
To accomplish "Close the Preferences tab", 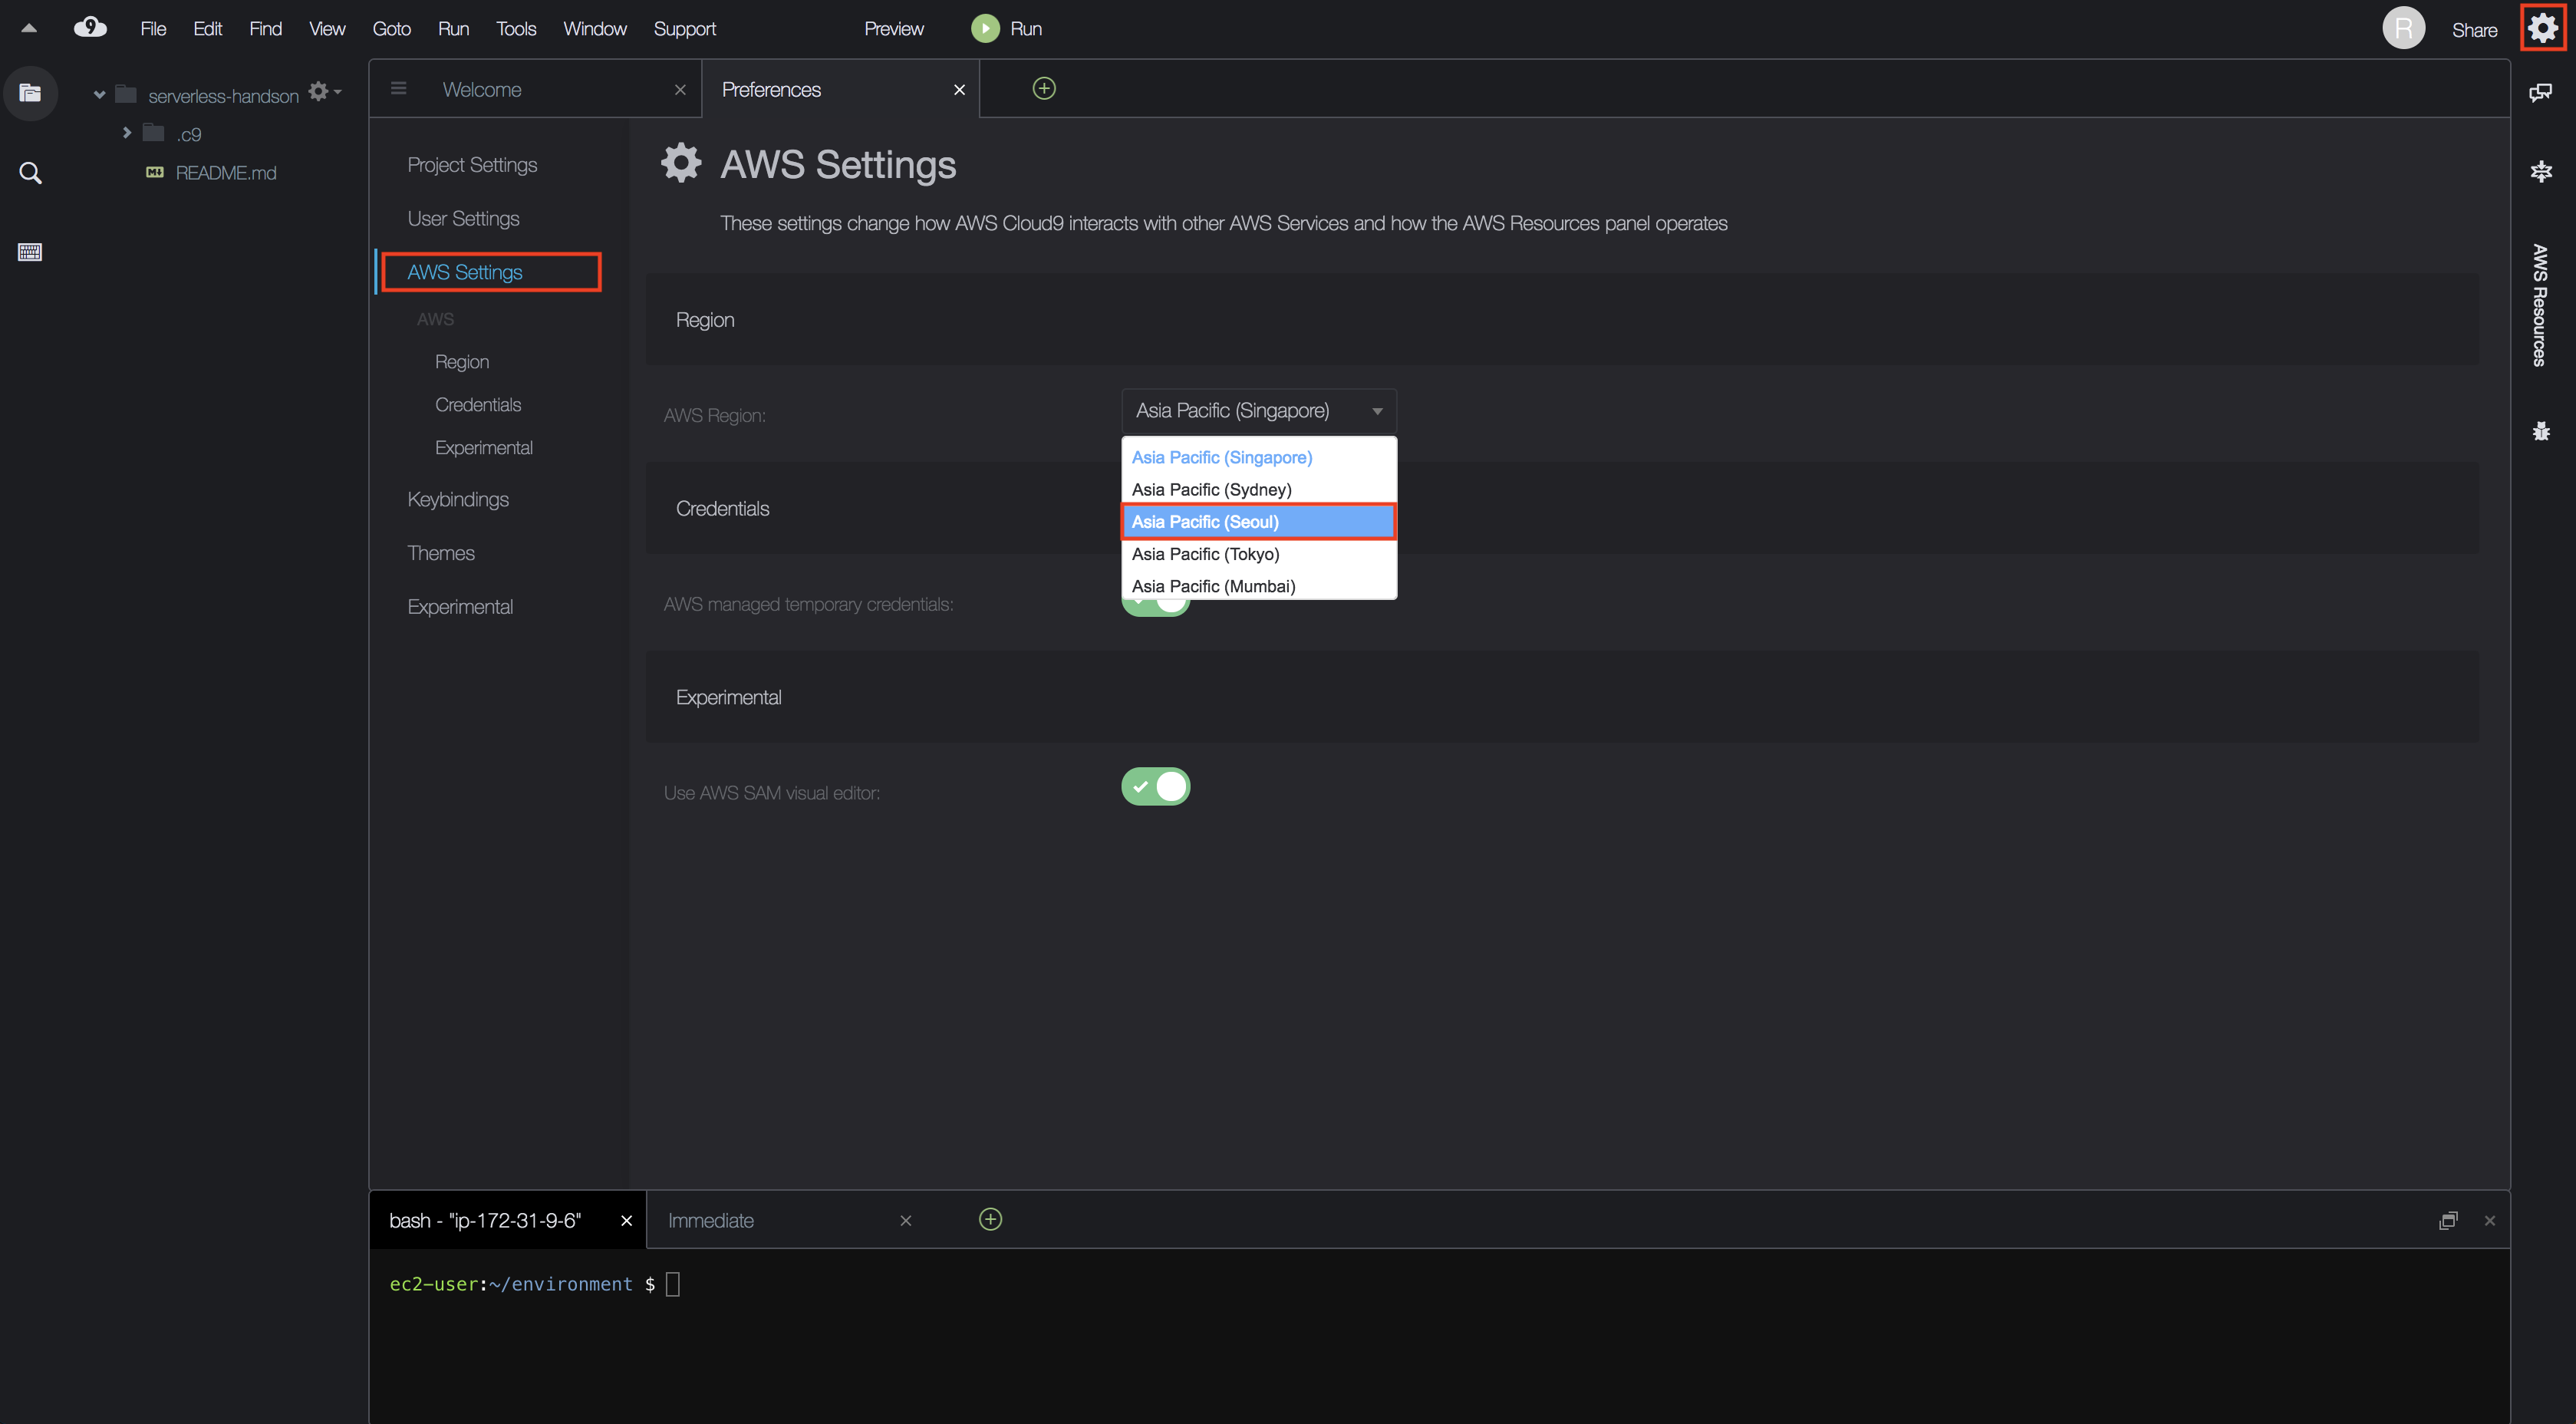I will click(x=959, y=90).
